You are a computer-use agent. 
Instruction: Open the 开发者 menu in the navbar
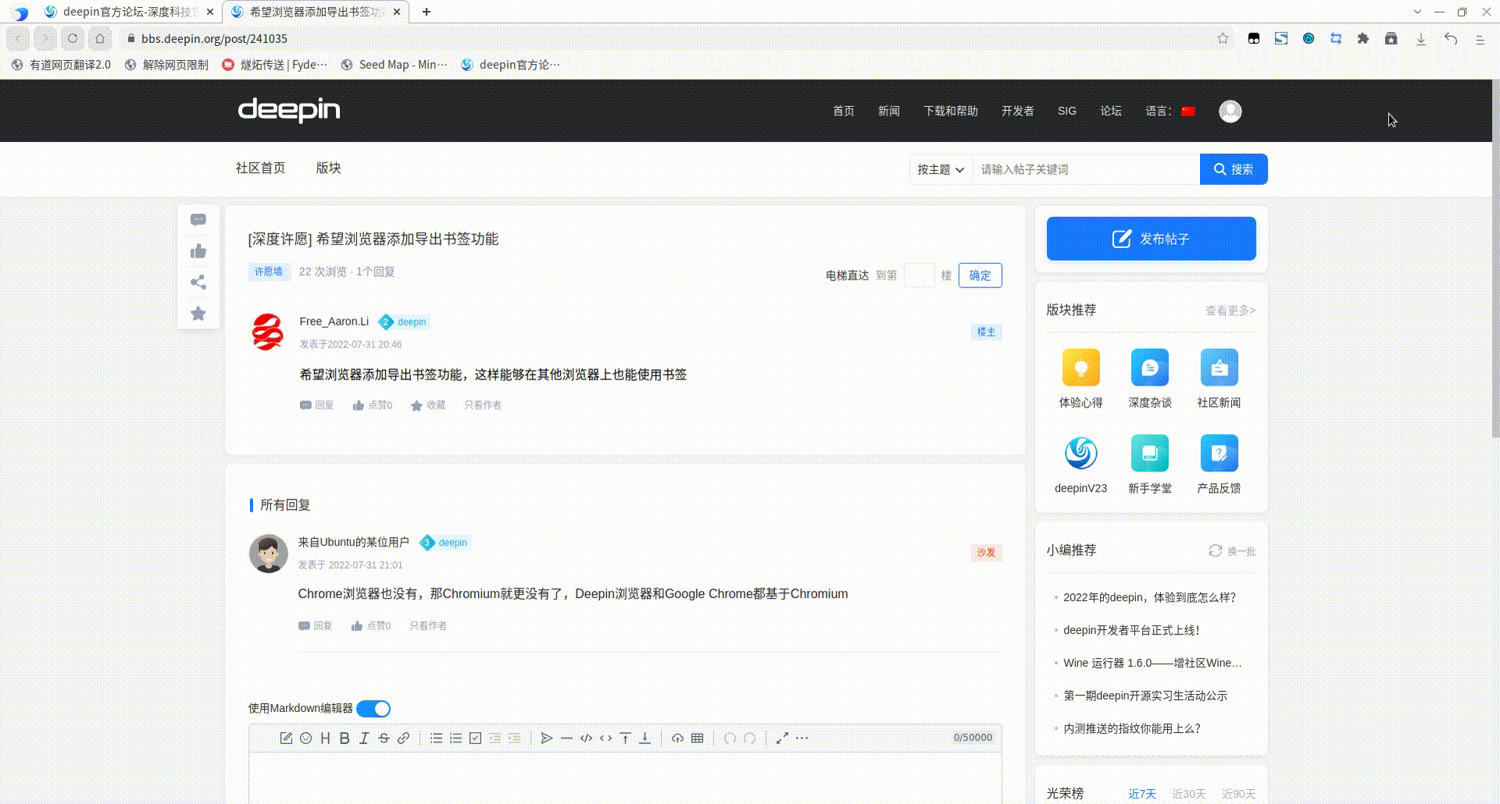coord(1016,111)
